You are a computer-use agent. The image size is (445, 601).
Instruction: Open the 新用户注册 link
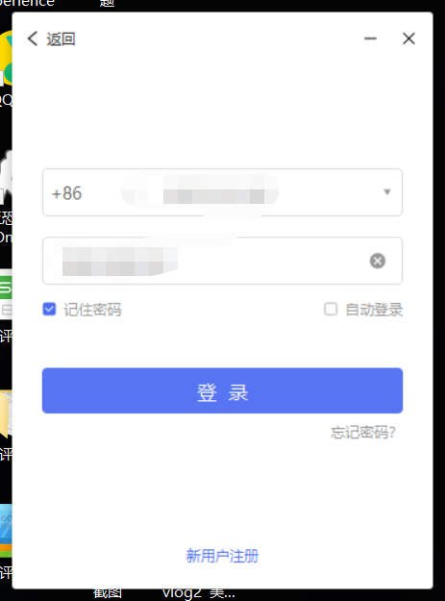(222, 556)
